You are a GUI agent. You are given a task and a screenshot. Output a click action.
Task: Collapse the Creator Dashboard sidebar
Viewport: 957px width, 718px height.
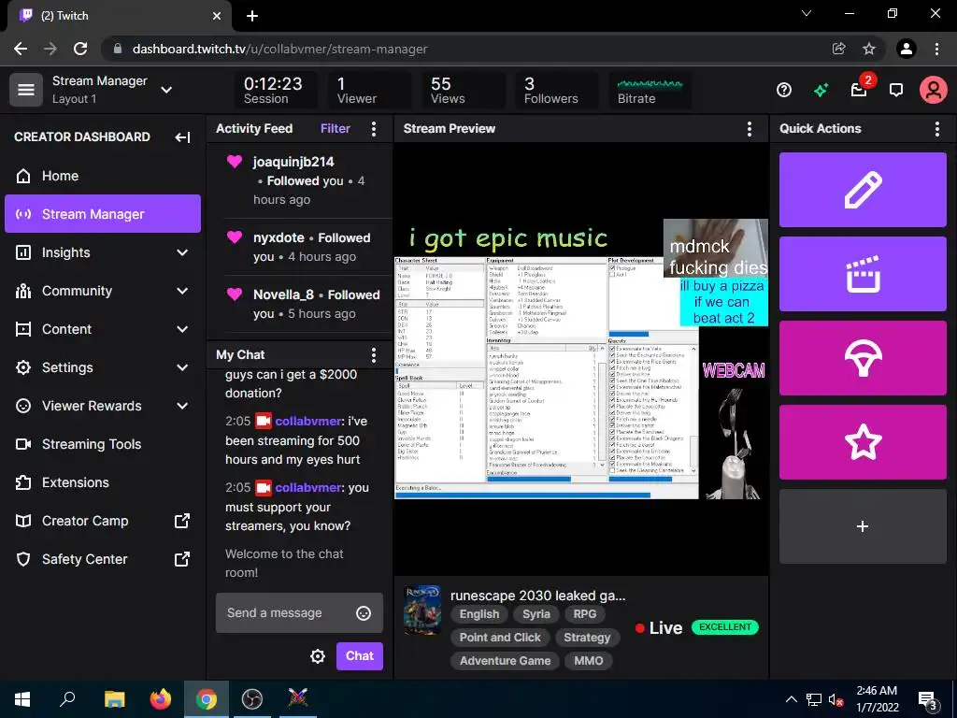click(182, 137)
